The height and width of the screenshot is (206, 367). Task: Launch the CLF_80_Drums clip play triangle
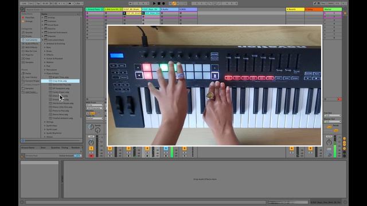click(124, 13)
